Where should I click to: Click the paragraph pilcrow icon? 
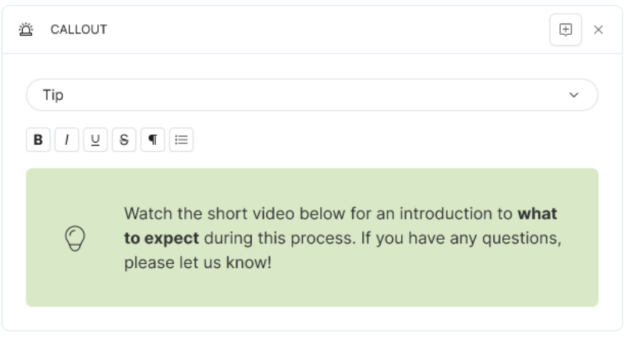point(152,140)
